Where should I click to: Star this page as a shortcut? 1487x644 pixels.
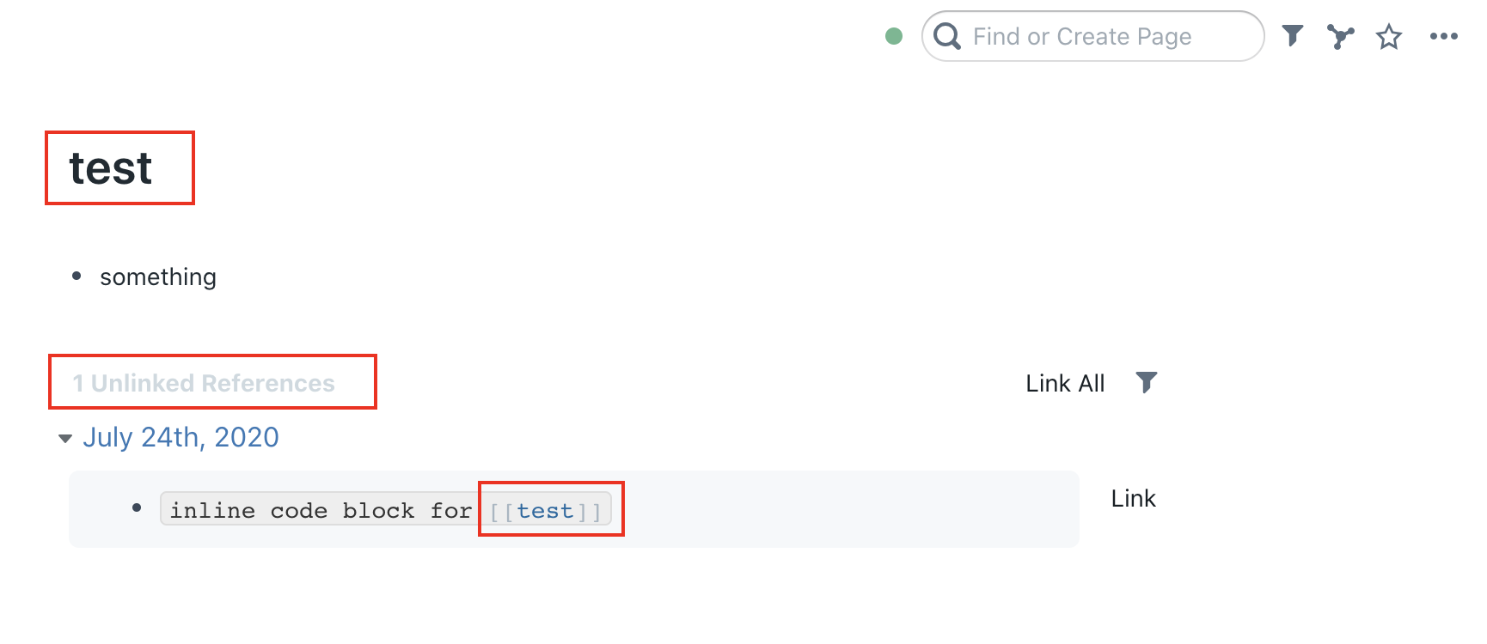click(1389, 37)
